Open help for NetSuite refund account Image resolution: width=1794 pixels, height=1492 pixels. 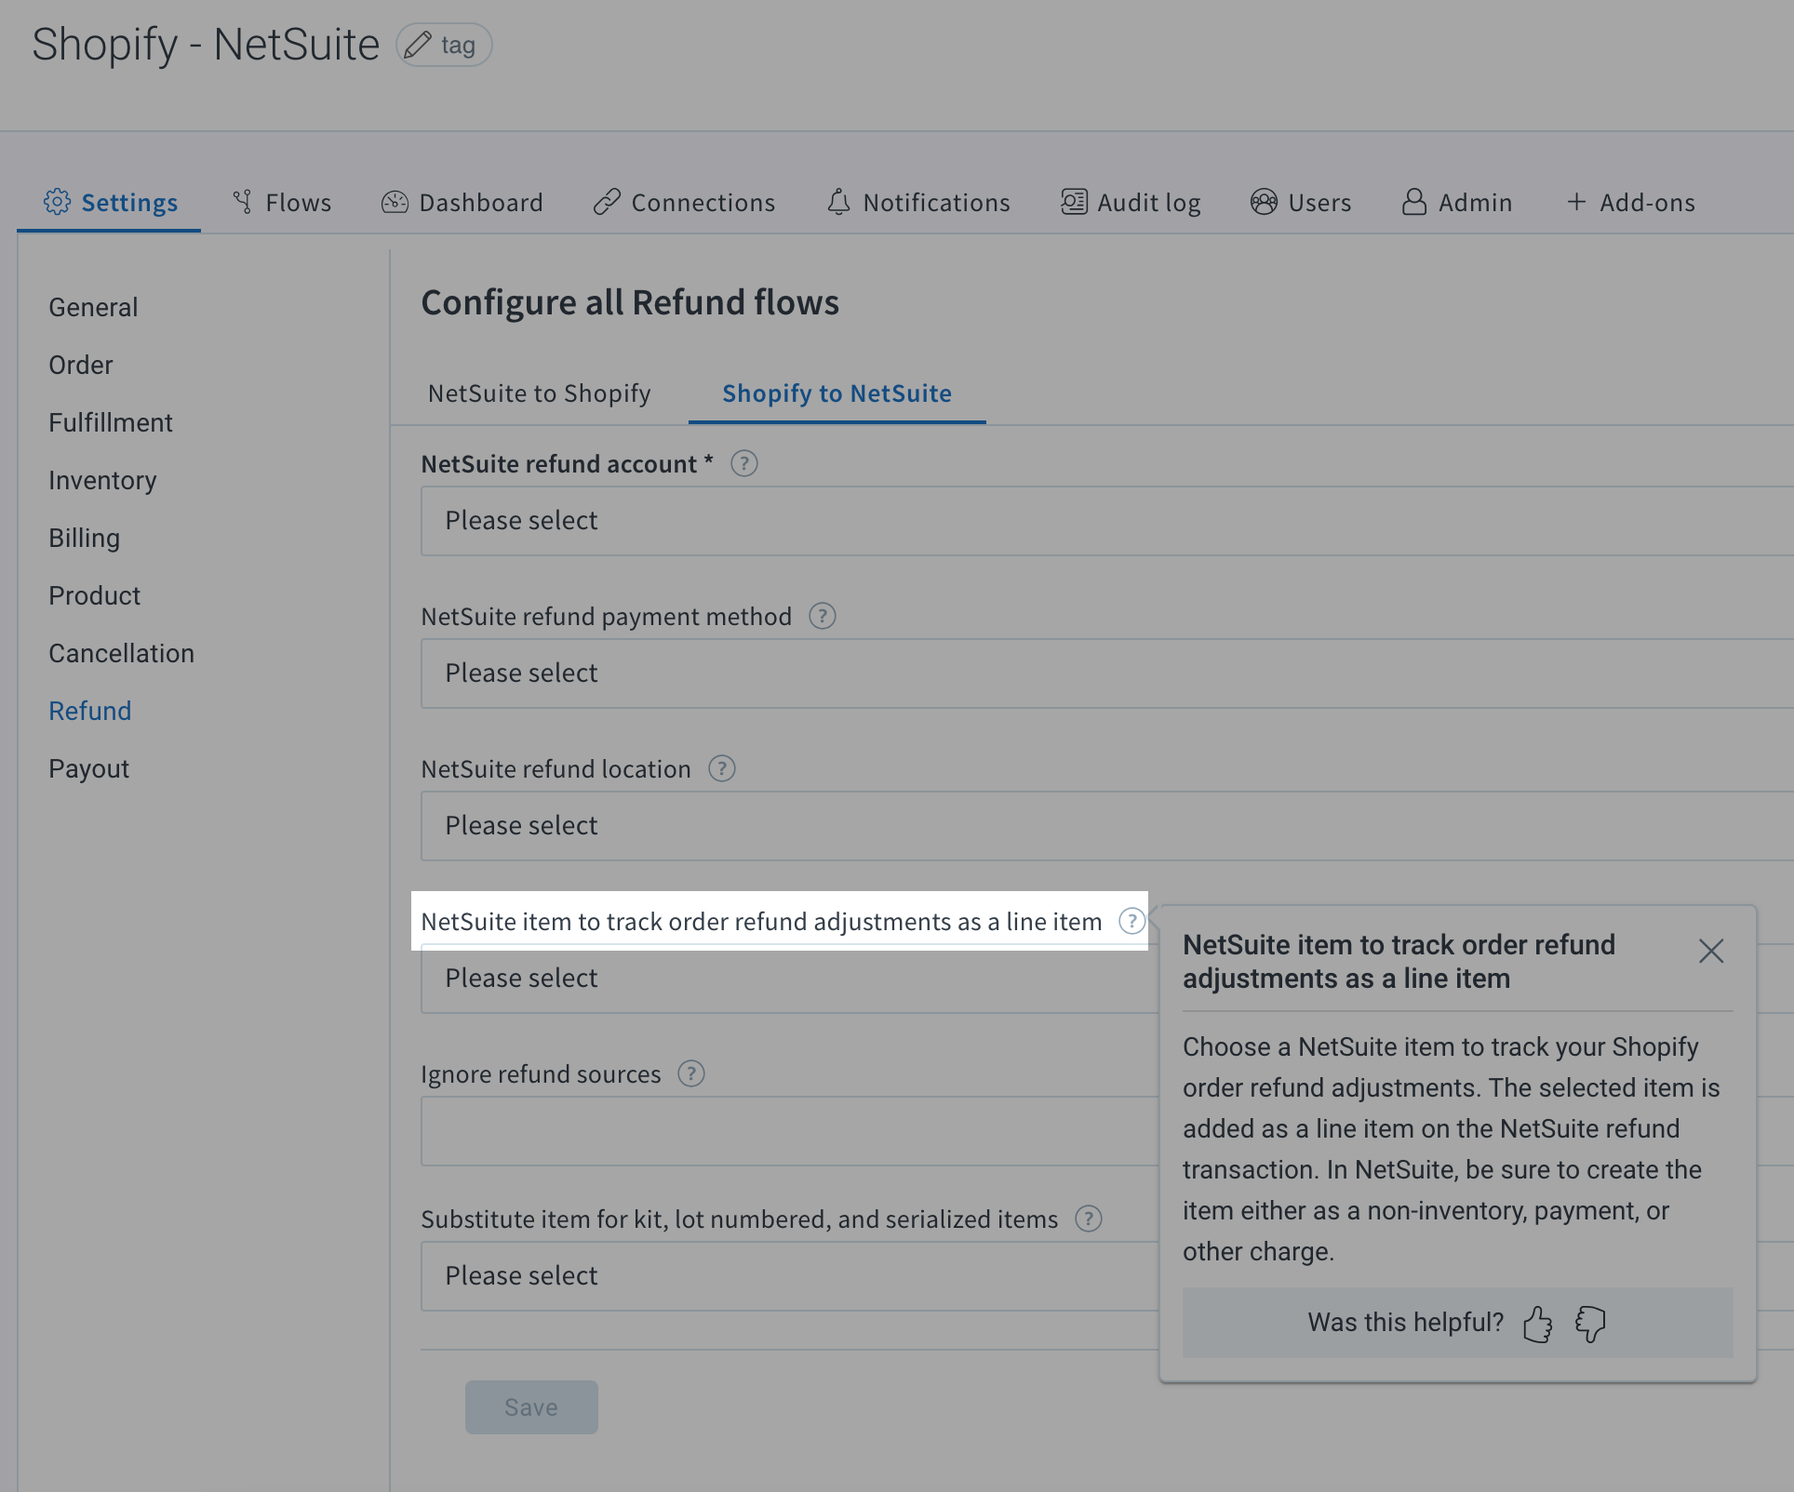(743, 463)
